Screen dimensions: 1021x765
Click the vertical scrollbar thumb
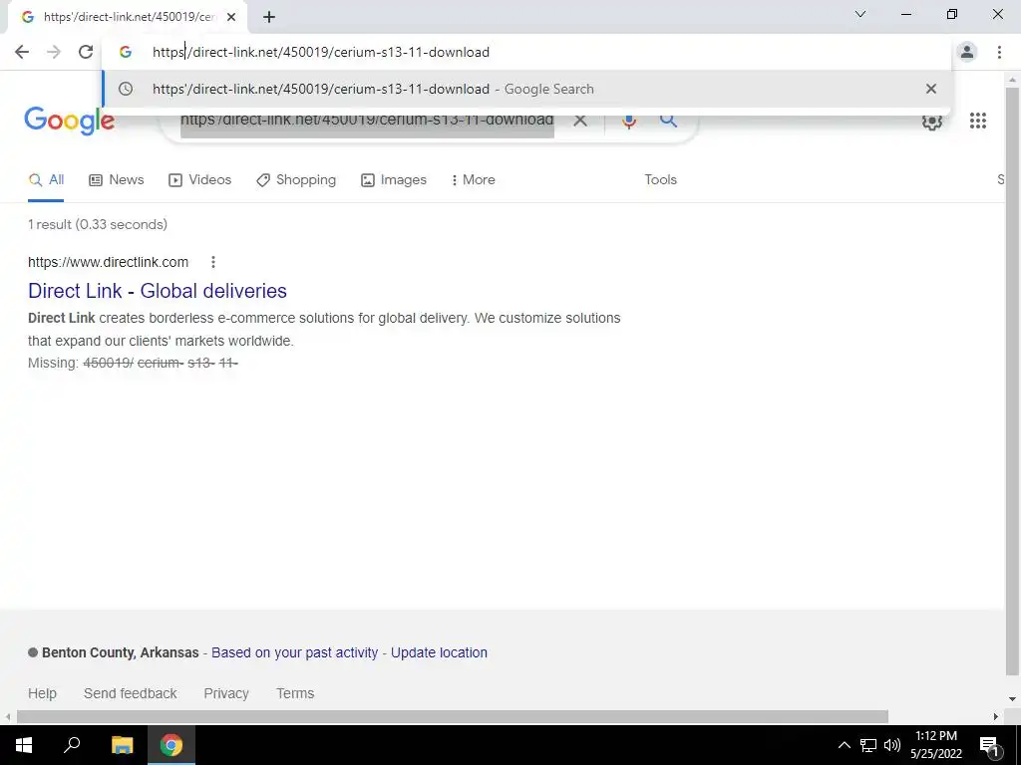1012,382
